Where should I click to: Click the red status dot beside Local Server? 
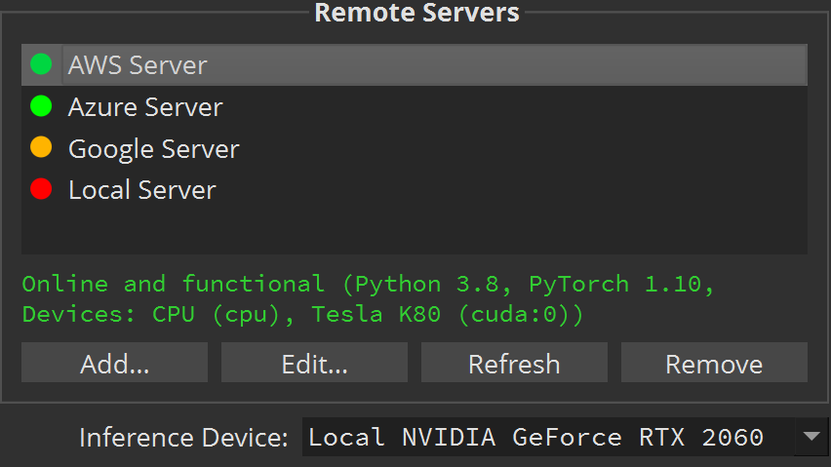coord(41,189)
